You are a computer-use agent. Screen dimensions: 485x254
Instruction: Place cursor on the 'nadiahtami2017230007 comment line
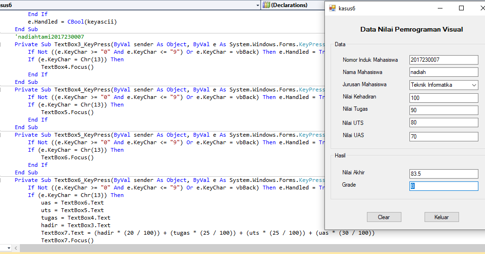point(50,37)
